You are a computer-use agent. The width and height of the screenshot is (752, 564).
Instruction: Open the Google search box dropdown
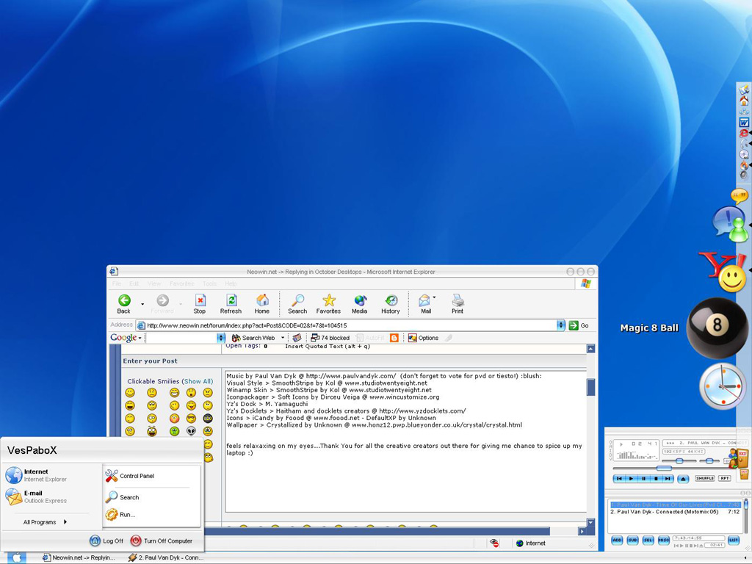221,338
